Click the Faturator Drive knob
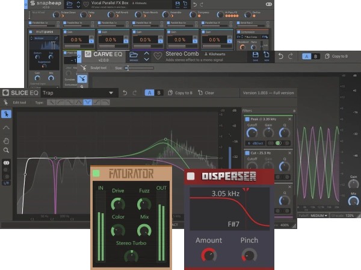361x270 pixels. tap(118, 204)
